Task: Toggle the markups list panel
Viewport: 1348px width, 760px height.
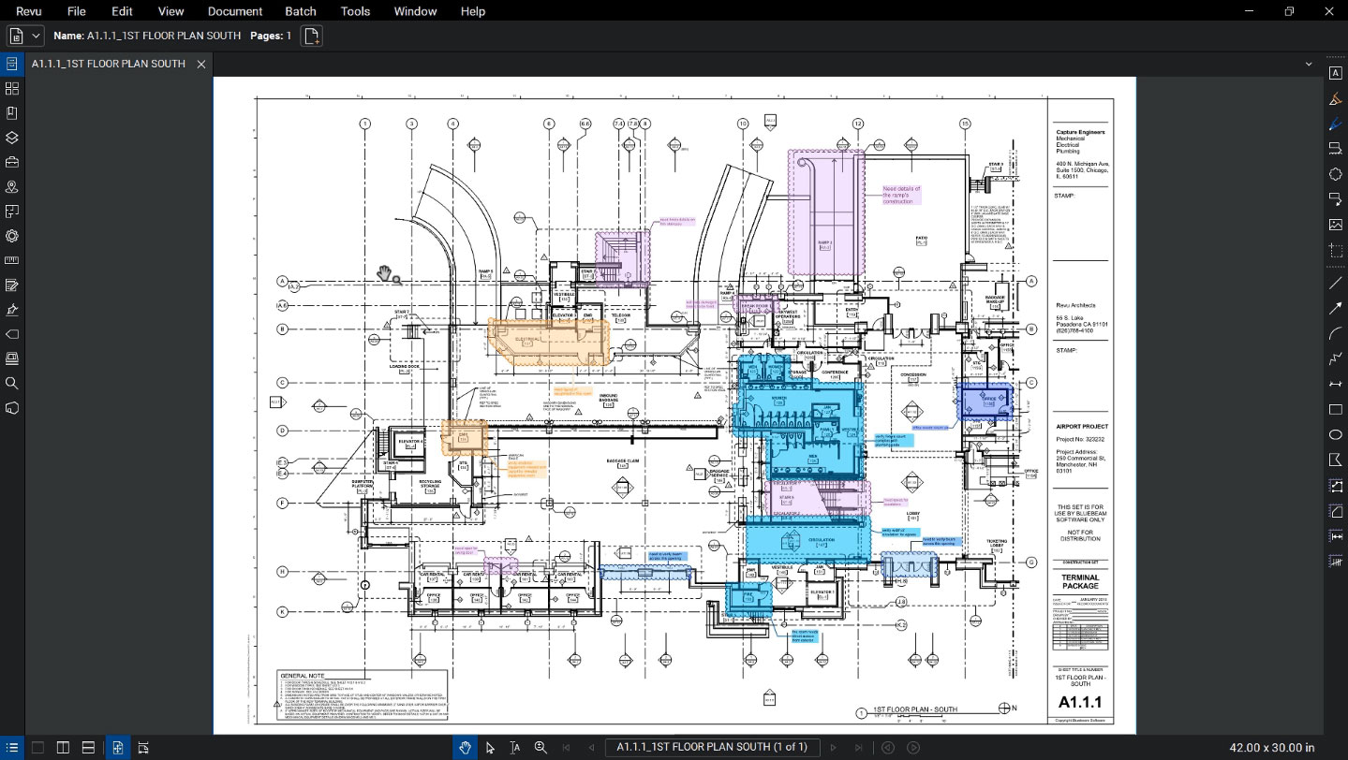Action: tap(12, 748)
